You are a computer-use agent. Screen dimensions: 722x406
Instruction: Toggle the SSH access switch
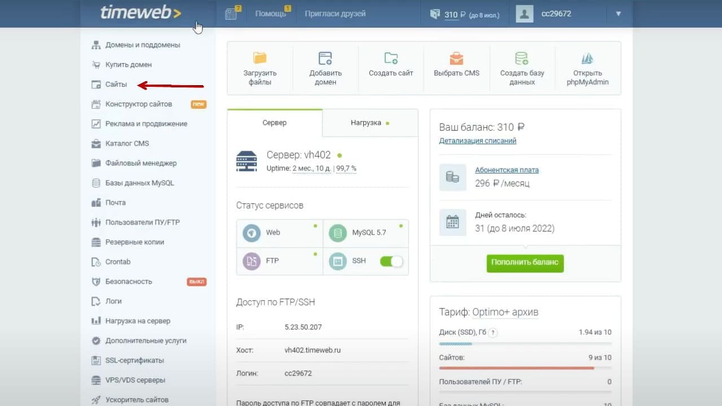[391, 261]
